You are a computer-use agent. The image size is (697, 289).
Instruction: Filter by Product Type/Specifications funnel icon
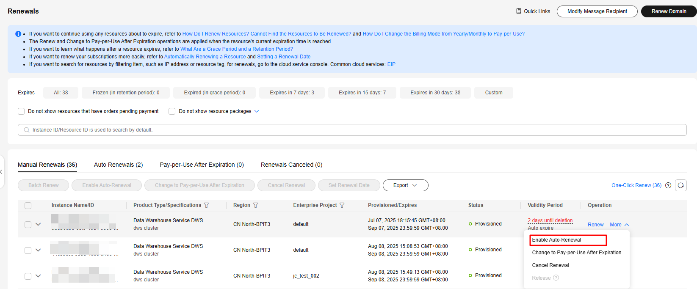tap(207, 205)
